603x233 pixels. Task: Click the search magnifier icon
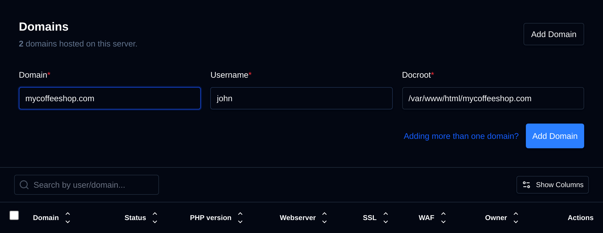(24, 185)
